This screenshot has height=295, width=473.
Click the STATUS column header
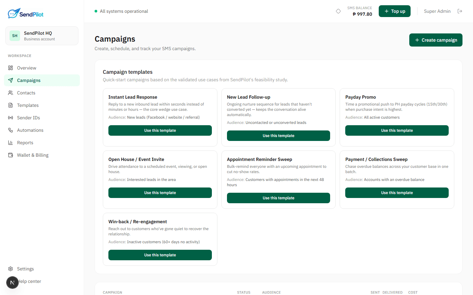click(x=244, y=292)
